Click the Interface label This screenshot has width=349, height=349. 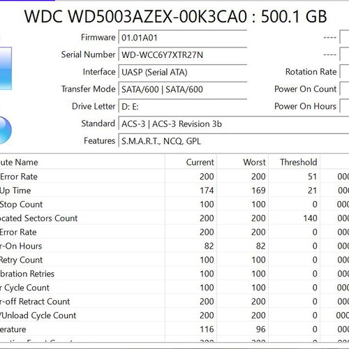coord(99,72)
